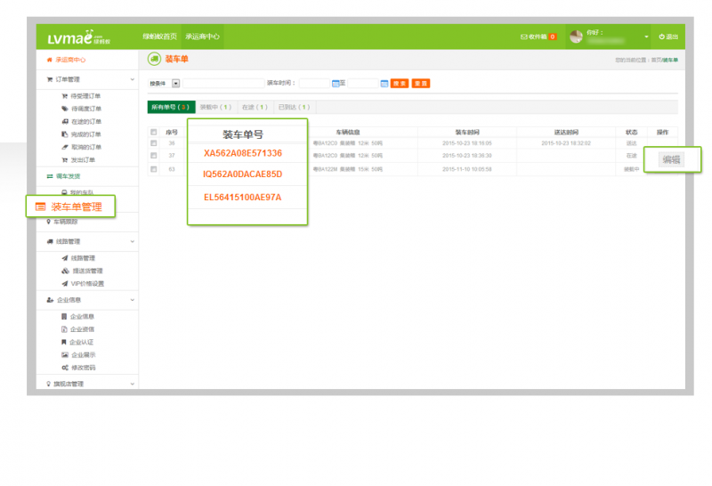Check the checkbox for row 36

[154, 143]
